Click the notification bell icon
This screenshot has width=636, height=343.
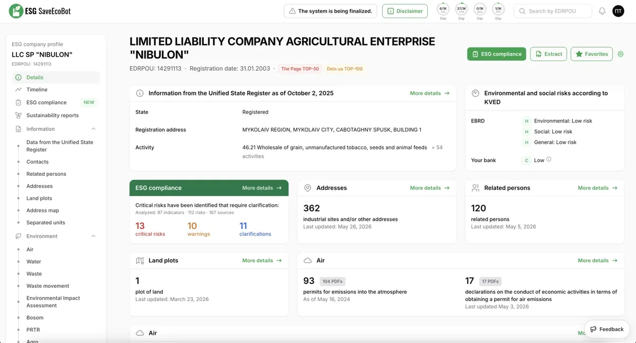[602, 11]
